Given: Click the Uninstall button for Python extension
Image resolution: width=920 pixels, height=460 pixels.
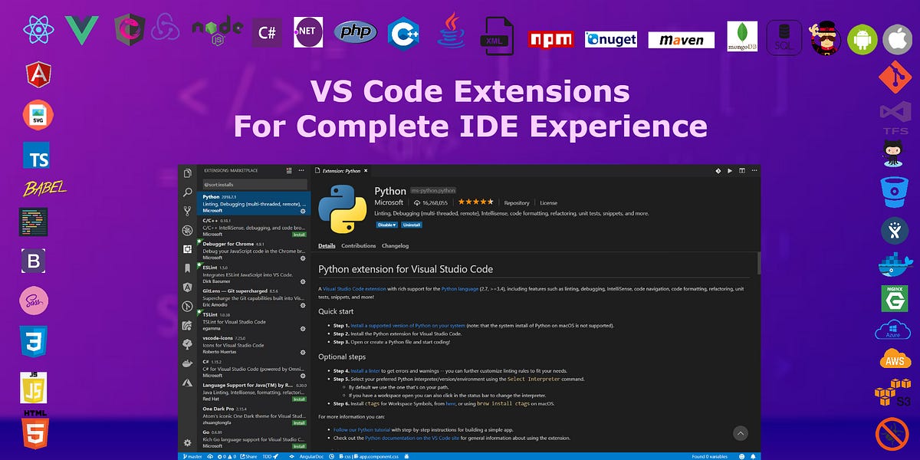Looking at the screenshot, I should coord(412,225).
